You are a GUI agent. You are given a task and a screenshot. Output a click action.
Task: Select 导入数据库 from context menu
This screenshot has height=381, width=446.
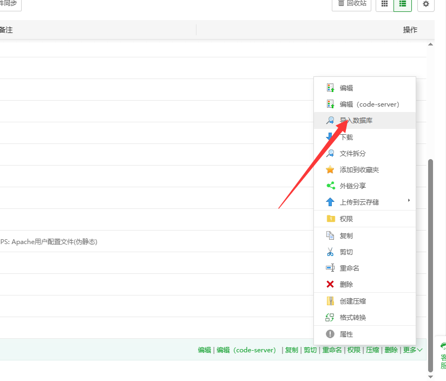[x=365, y=121]
